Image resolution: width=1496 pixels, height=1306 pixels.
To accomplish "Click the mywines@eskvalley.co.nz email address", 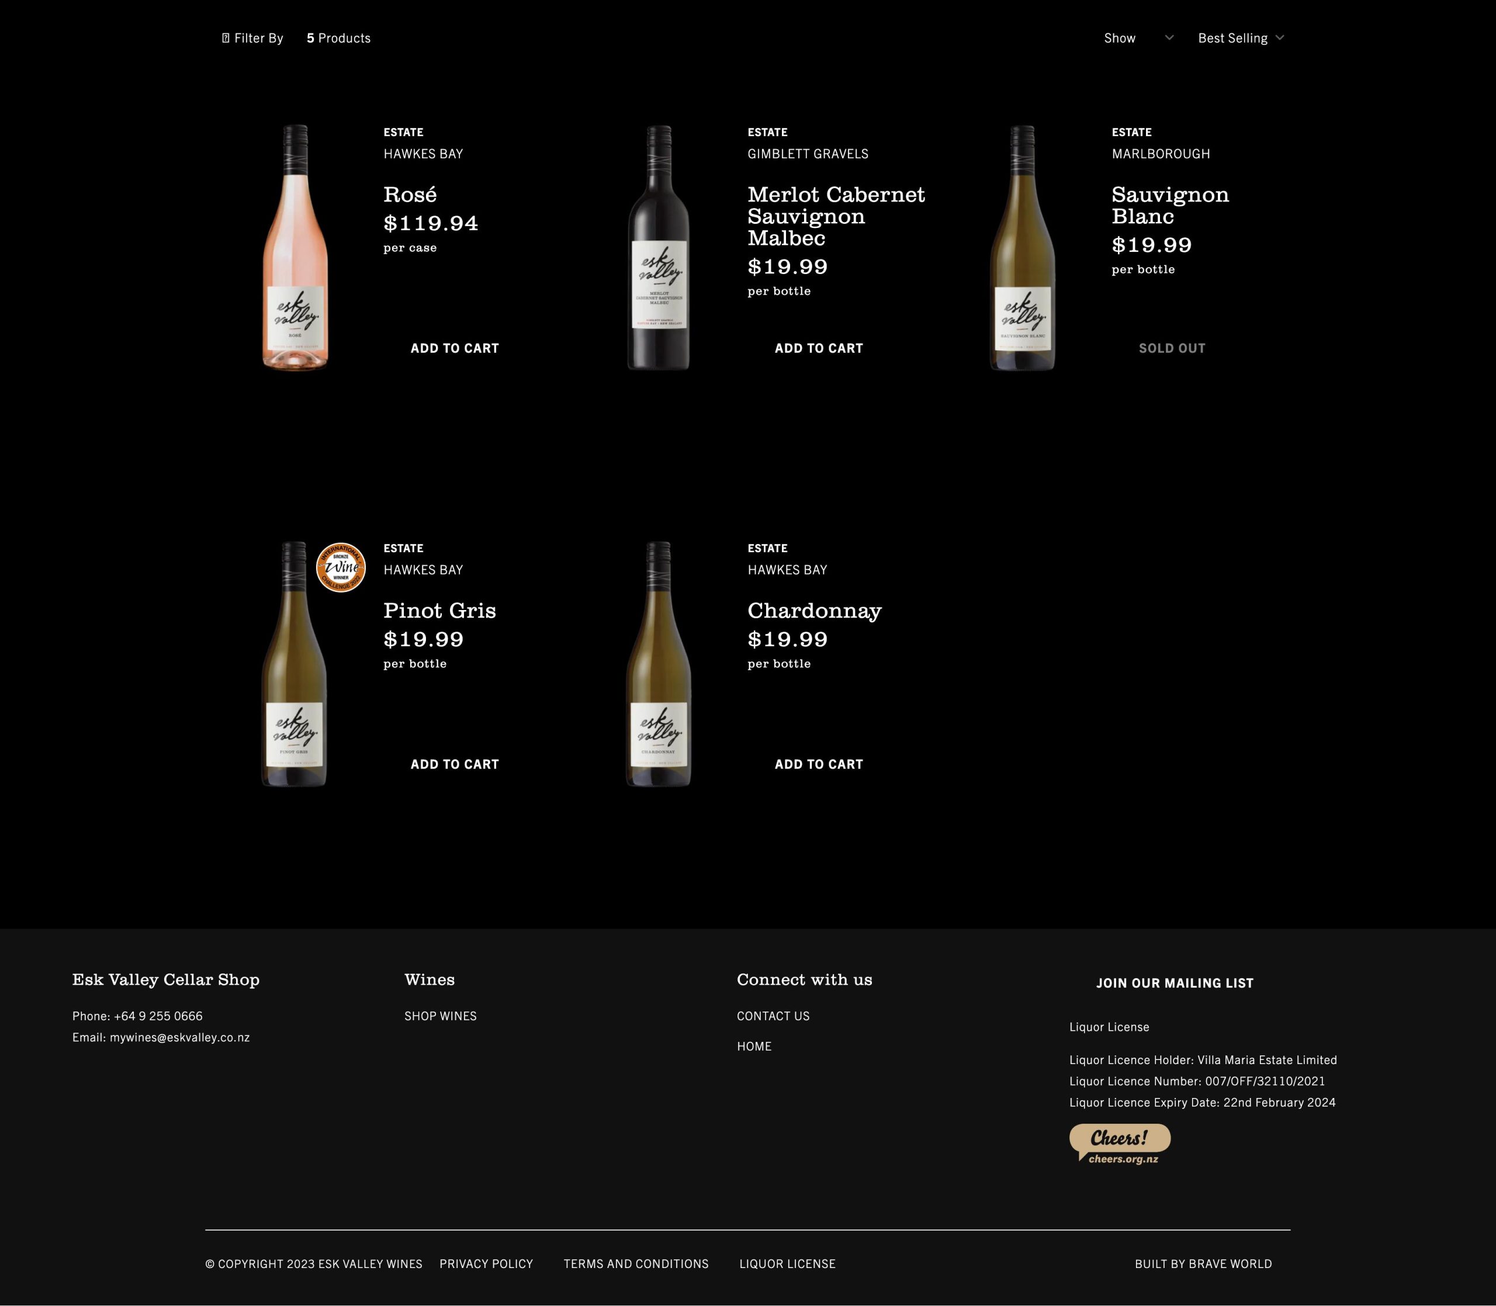I will [x=179, y=1037].
